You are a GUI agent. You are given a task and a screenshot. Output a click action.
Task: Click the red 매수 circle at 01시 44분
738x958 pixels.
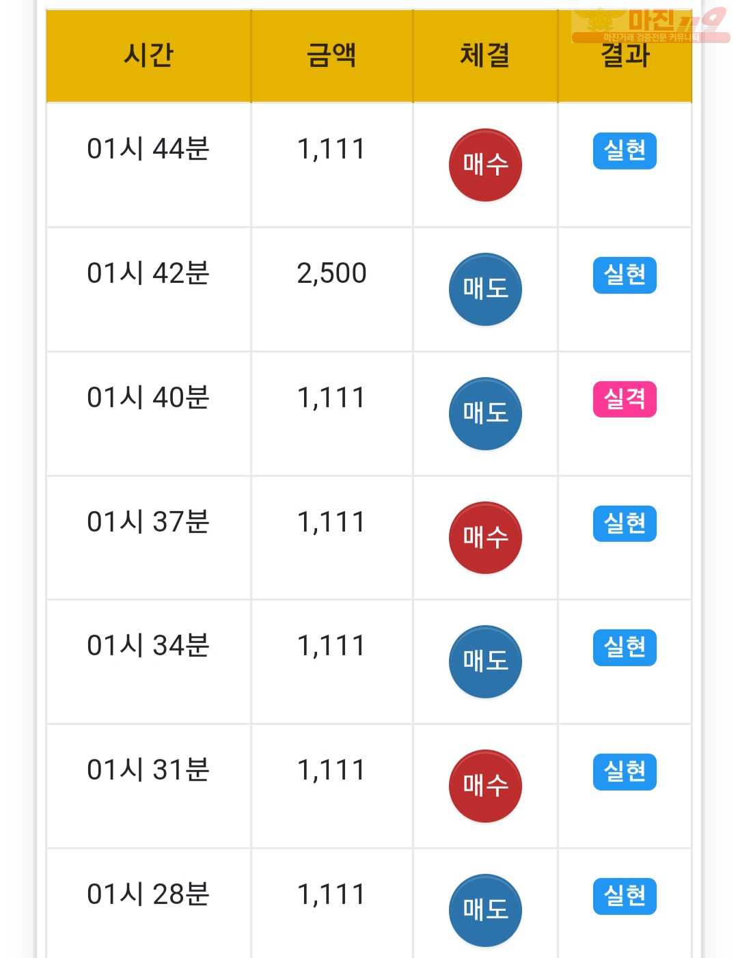click(485, 165)
